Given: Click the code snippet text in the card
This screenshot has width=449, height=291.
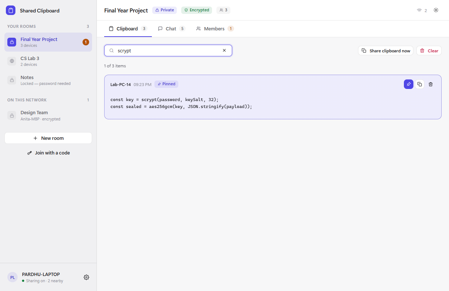Looking at the screenshot, I should pos(181,103).
